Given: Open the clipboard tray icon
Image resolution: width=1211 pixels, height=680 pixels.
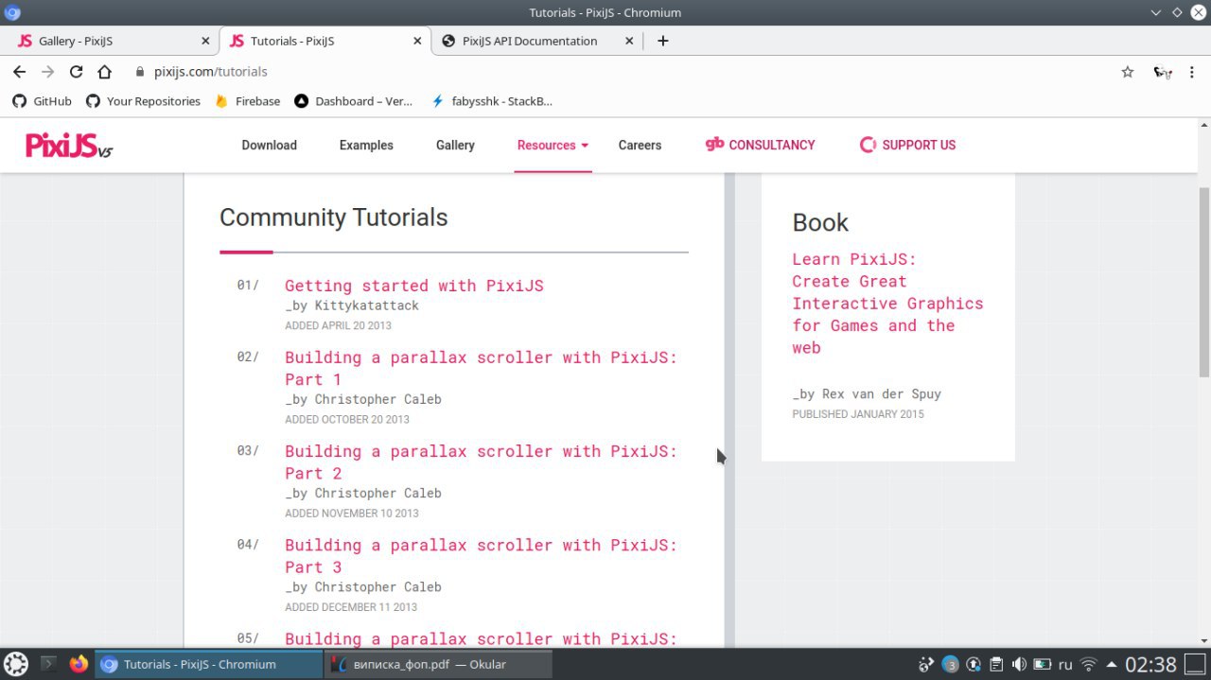Looking at the screenshot, I should coord(996,664).
